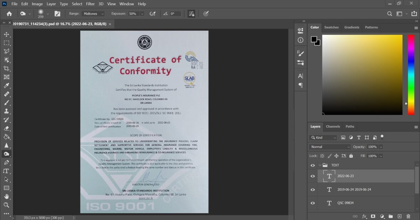The height and width of the screenshot is (220, 420).
Task: Select the Pen tool
Action: pyautogui.click(x=6, y=162)
